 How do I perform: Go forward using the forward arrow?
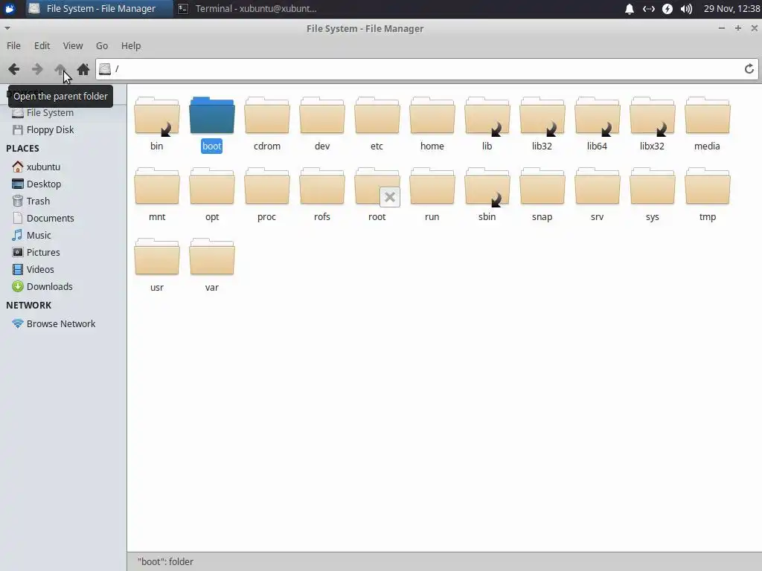tap(37, 69)
